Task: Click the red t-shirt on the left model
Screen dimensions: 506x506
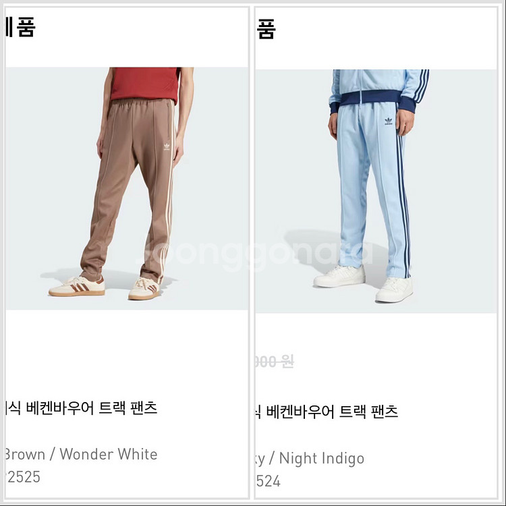Action: point(145,84)
